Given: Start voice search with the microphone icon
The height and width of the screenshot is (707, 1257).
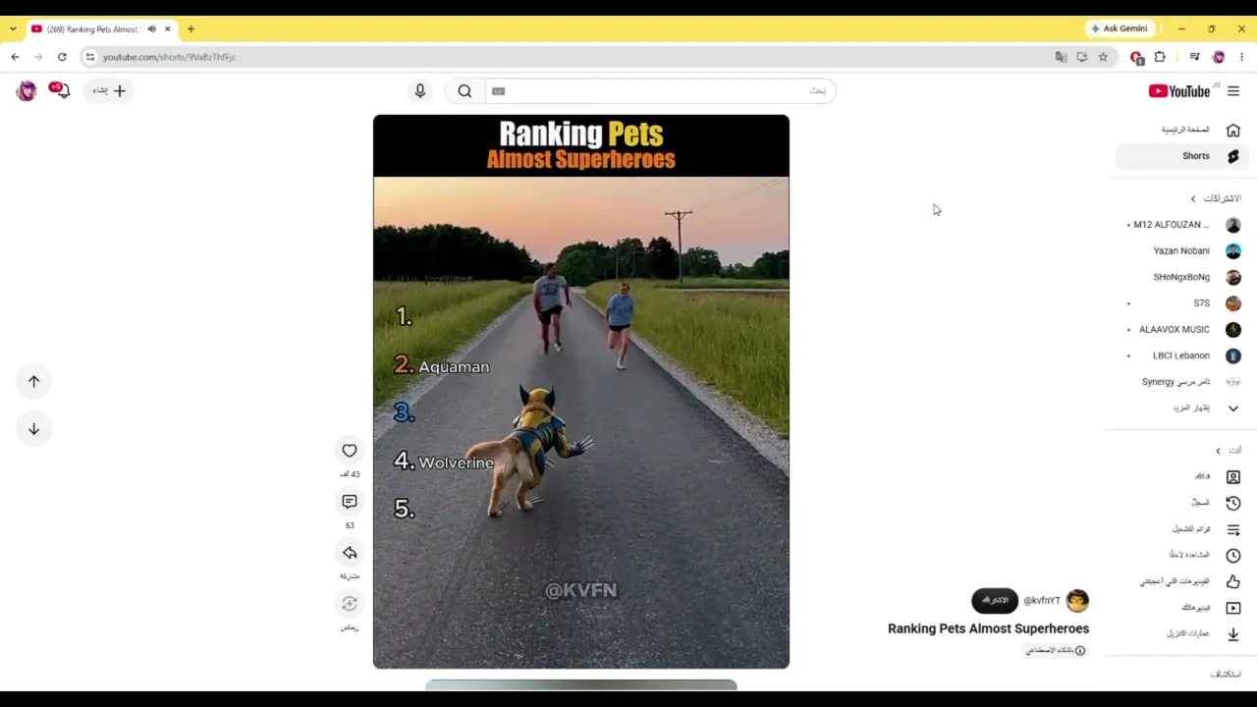Looking at the screenshot, I should click(420, 91).
